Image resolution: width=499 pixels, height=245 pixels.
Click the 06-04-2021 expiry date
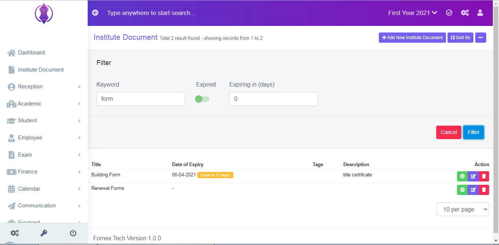pos(184,175)
